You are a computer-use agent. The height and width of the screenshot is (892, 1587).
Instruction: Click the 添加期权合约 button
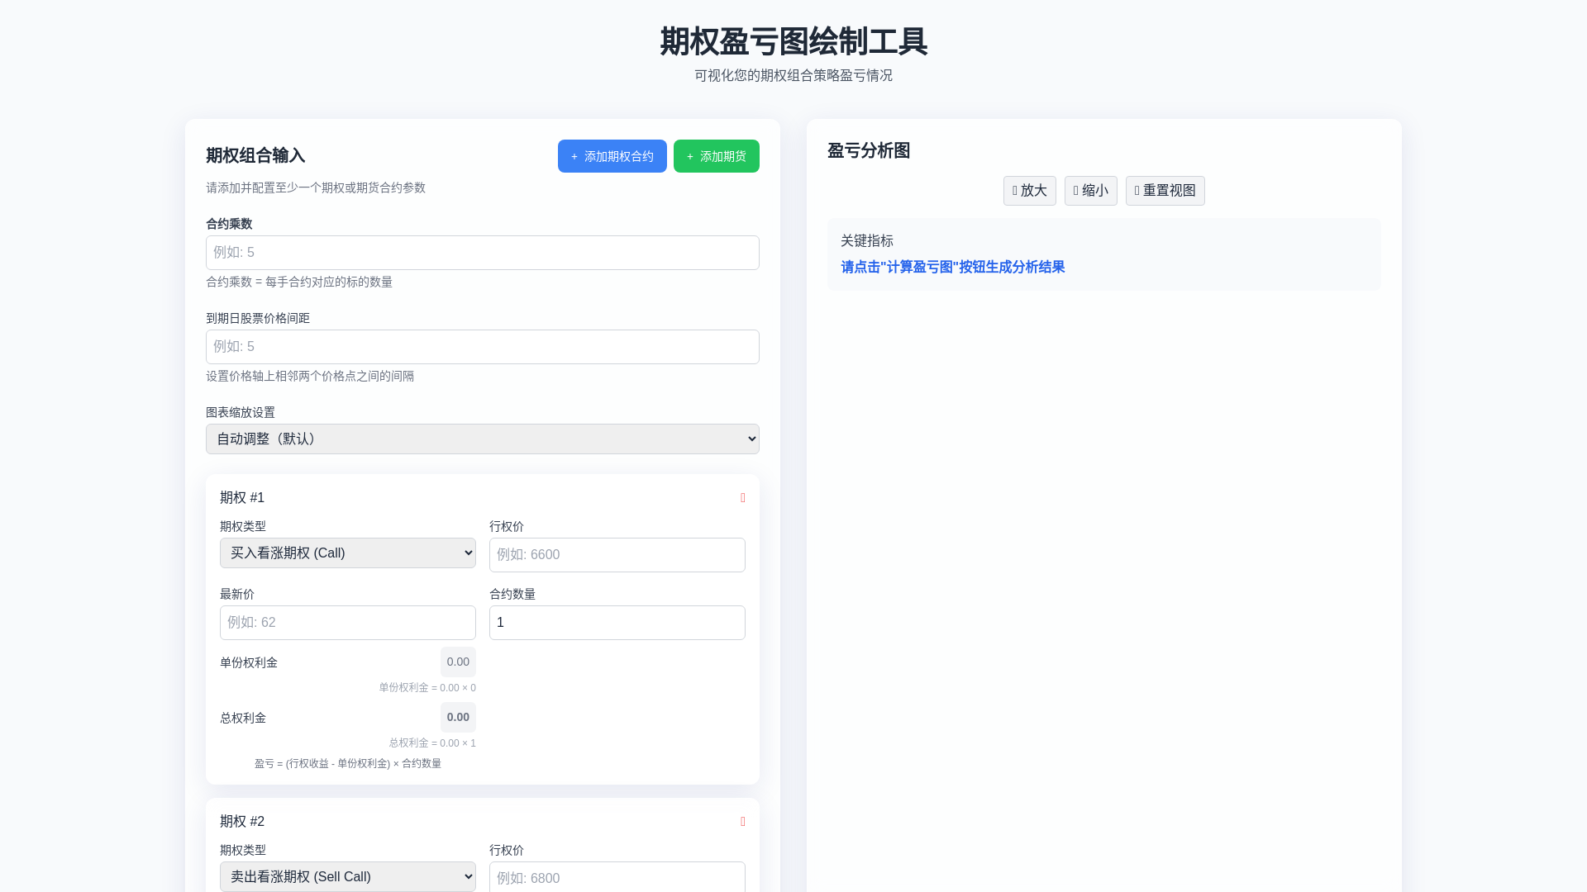[612, 156]
